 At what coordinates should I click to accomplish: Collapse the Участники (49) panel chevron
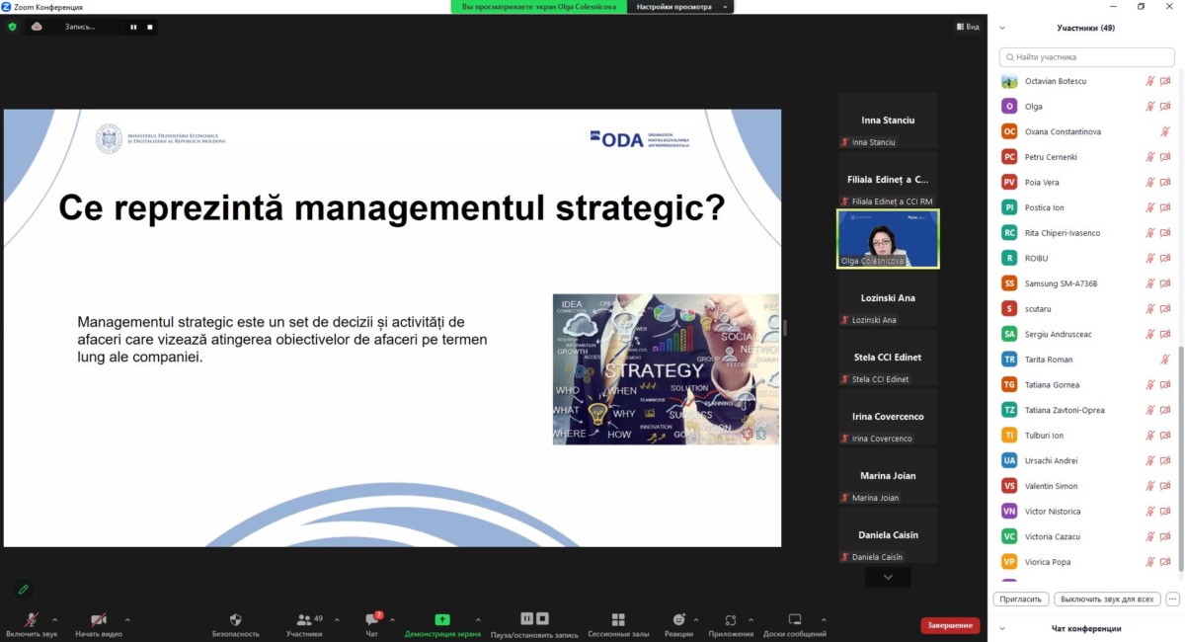coord(1002,28)
